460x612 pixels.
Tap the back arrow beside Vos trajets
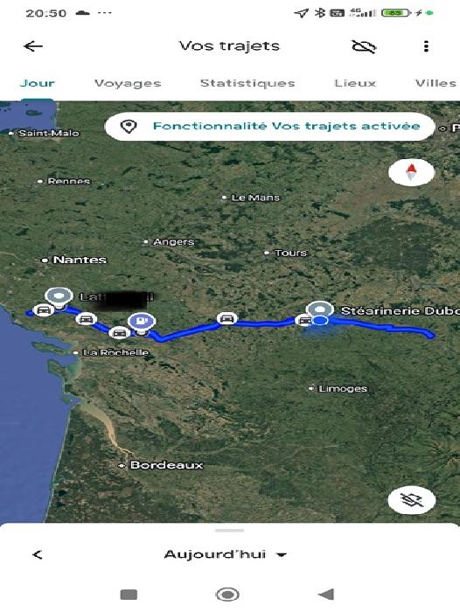[33, 46]
